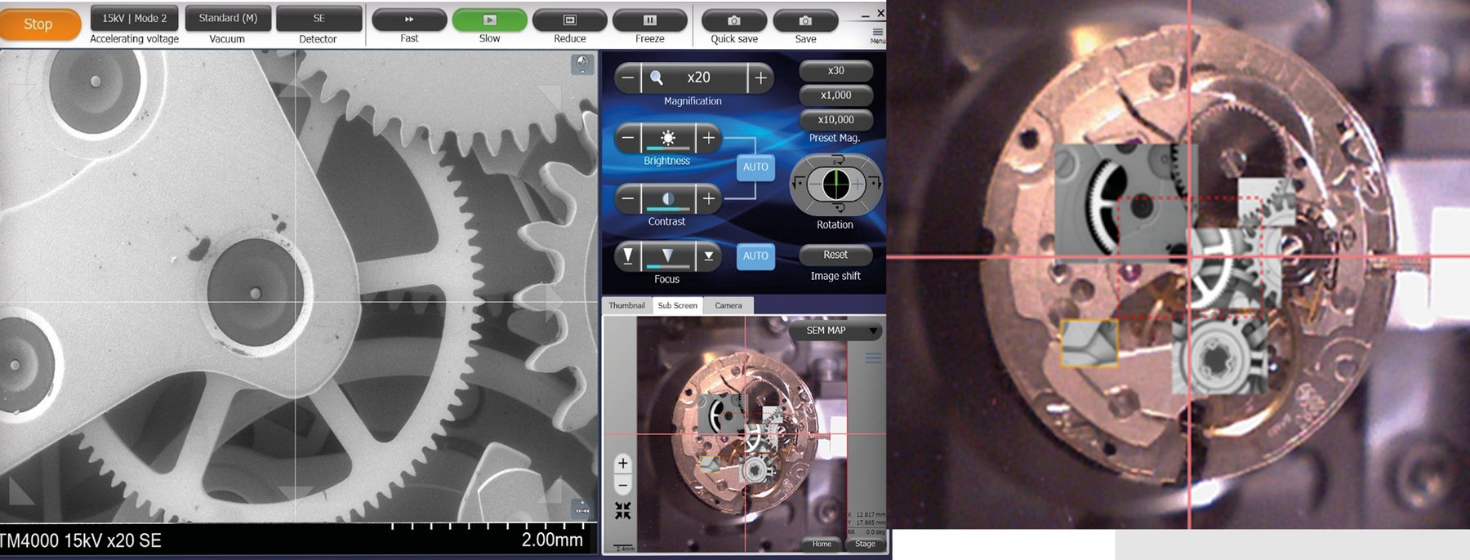Toggle AUTO focus
This screenshot has width=1470, height=560.
(x=755, y=256)
